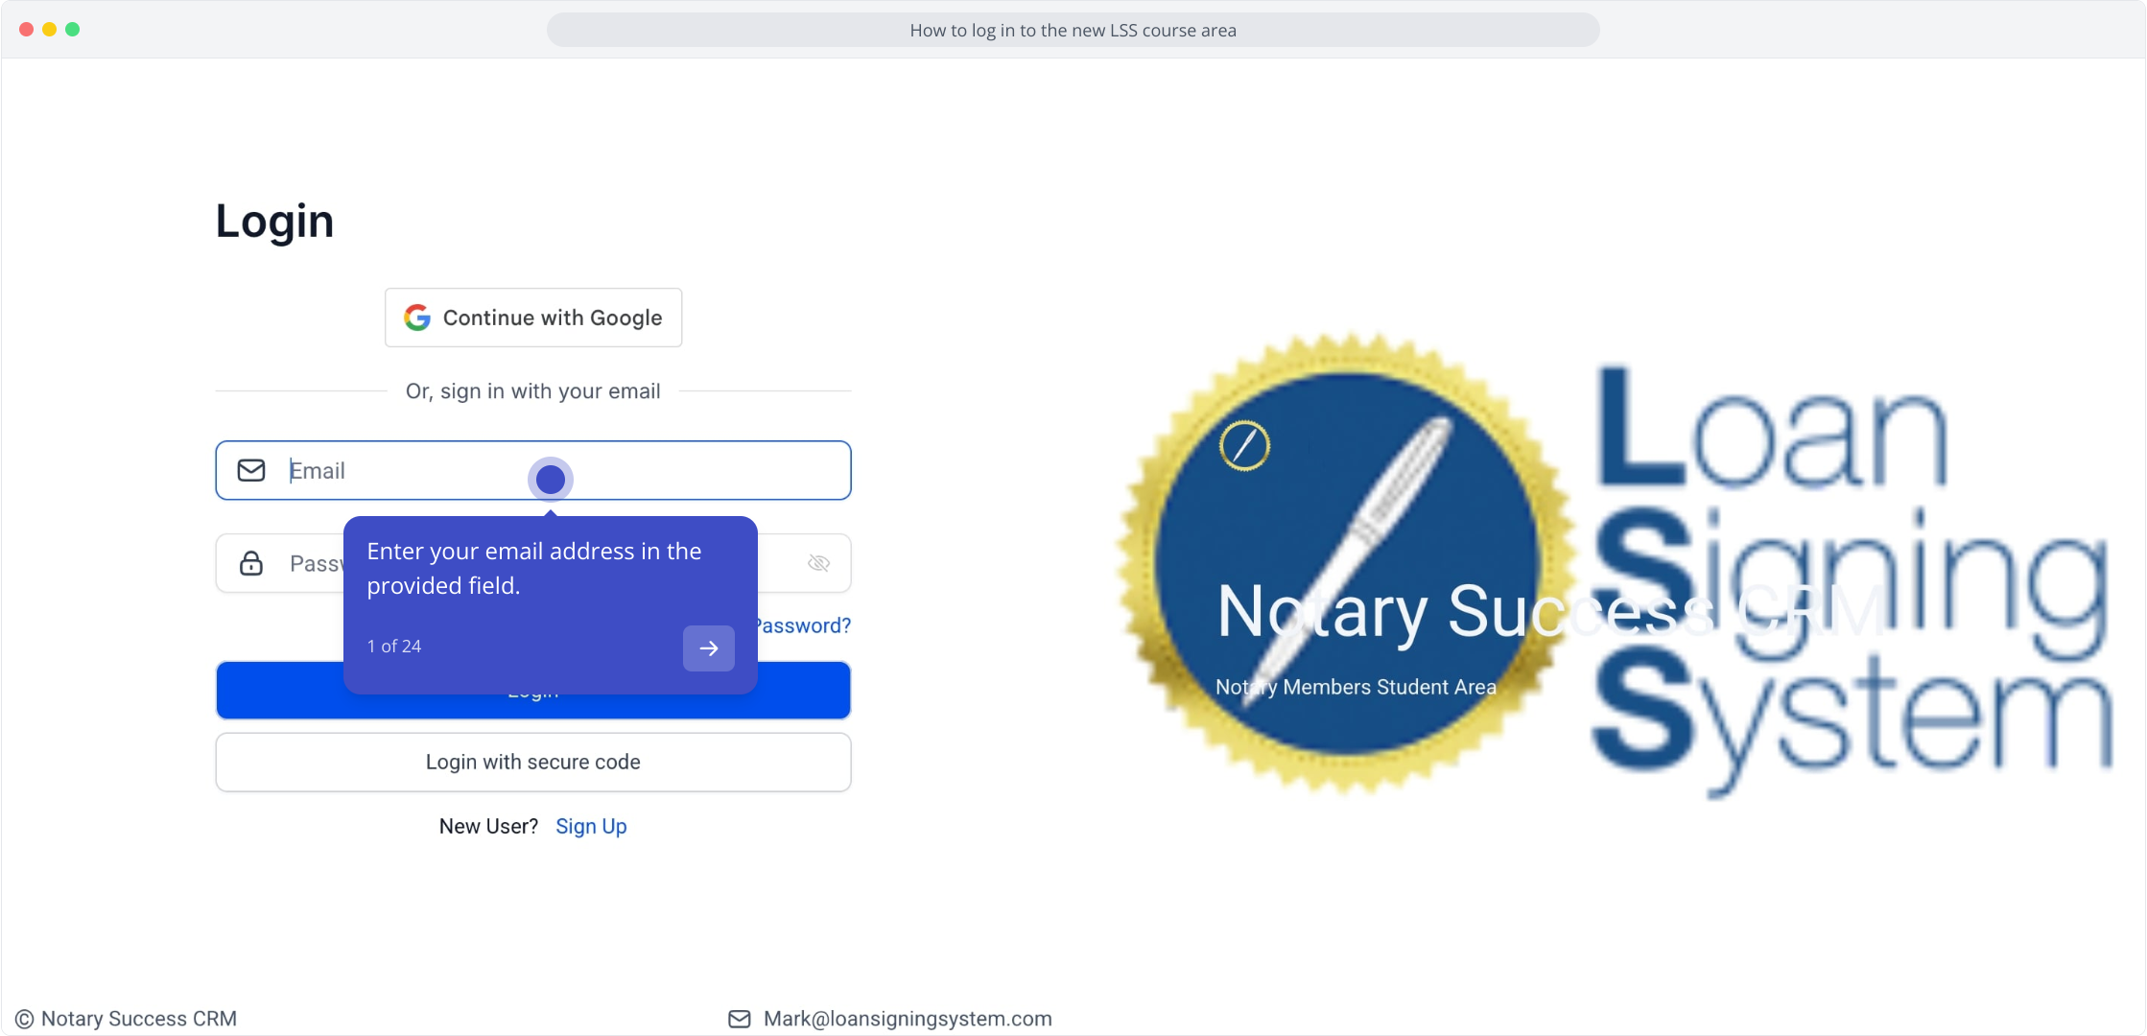Click the tooltip instruction text

(534, 569)
